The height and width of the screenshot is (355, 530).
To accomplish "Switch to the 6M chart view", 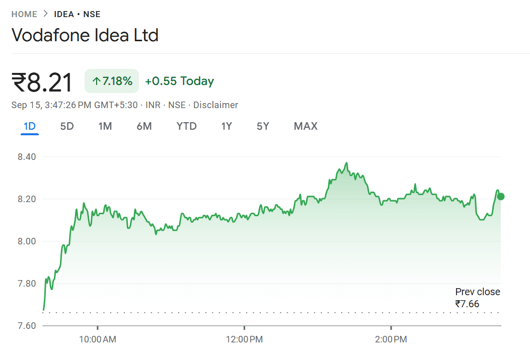I will 144,126.
